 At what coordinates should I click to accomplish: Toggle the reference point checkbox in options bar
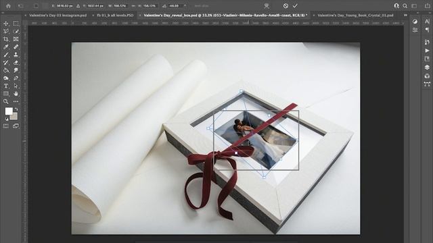coord(36,6)
